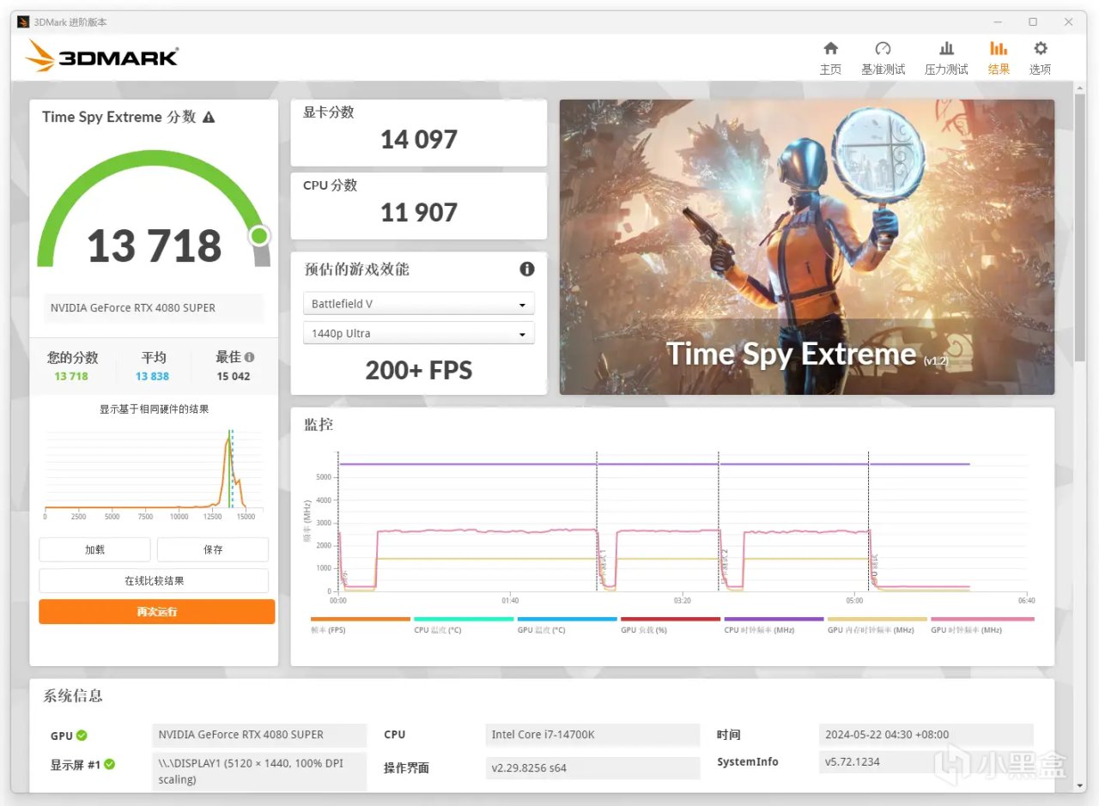Click the green gauge score indicator dot
The width and height of the screenshot is (1099, 806).
pyautogui.click(x=259, y=235)
